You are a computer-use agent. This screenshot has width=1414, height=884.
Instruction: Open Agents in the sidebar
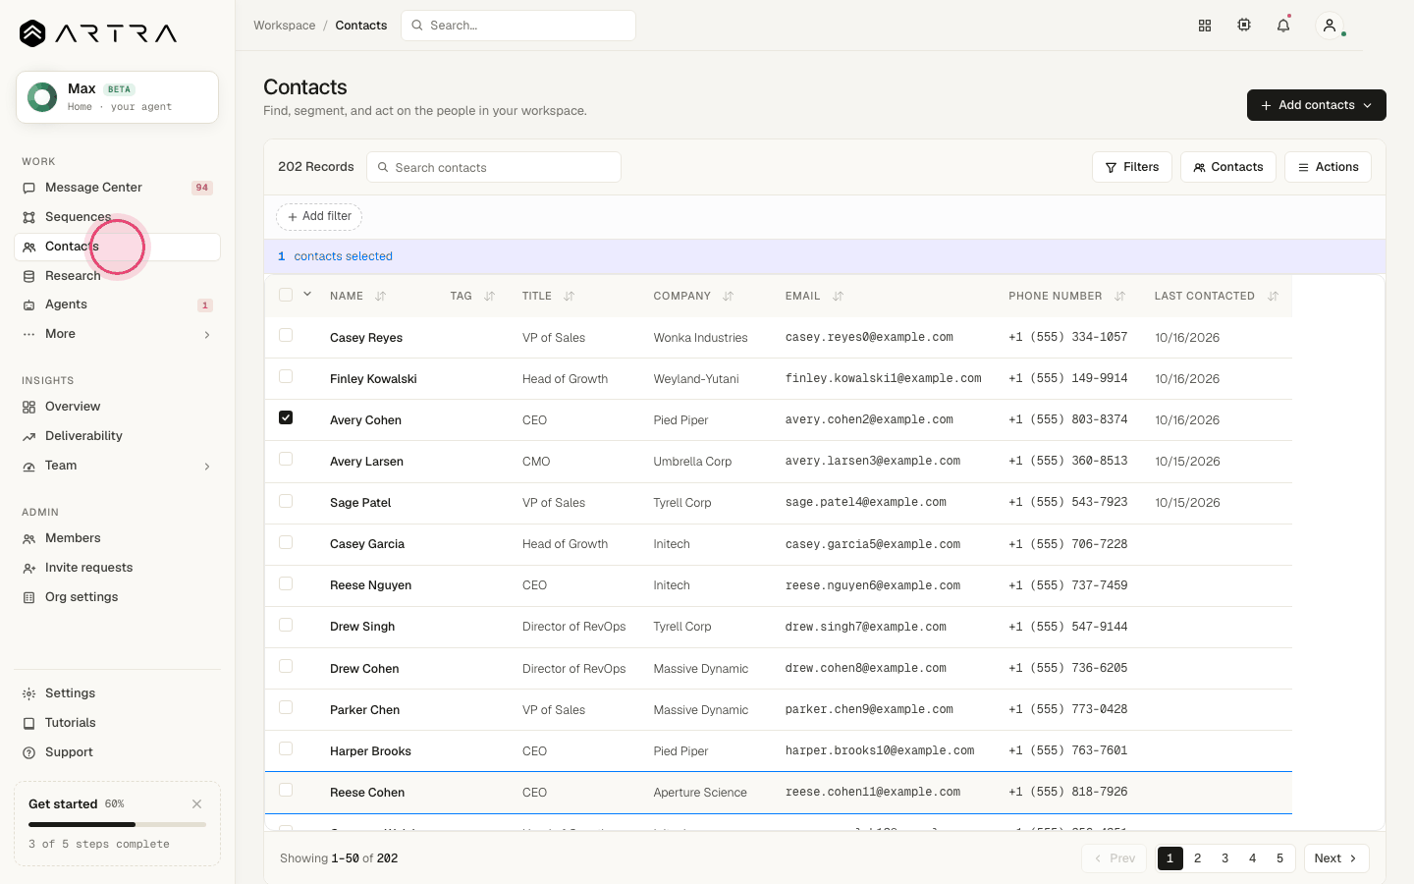[117, 304]
